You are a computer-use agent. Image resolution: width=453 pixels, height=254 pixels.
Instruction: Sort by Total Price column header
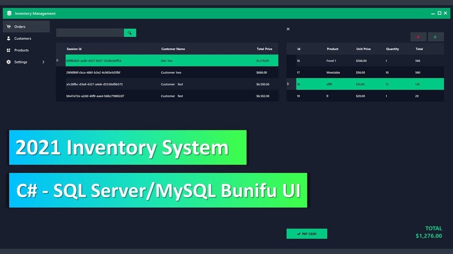264,49
